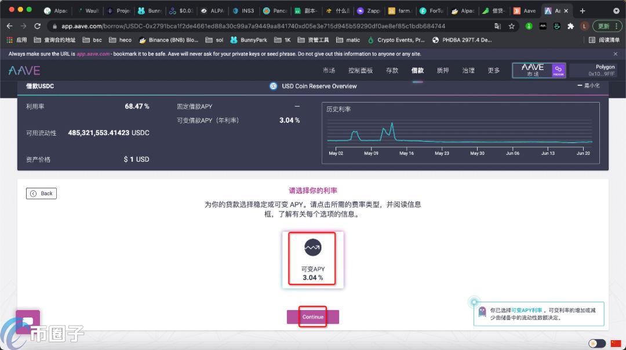Click the available liquidity value 485,321,553.41423
The width and height of the screenshot is (626, 350).
tap(99, 133)
